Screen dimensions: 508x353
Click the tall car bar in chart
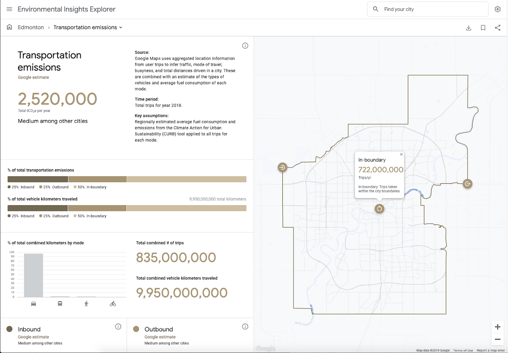click(x=33, y=275)
